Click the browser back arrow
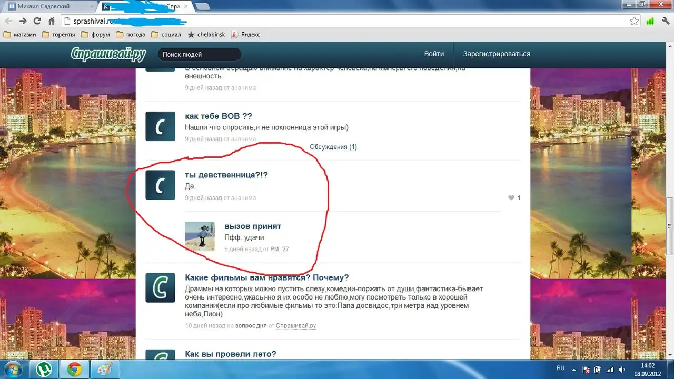Viewport: 674px width, 379px height. tap(9, 21)
